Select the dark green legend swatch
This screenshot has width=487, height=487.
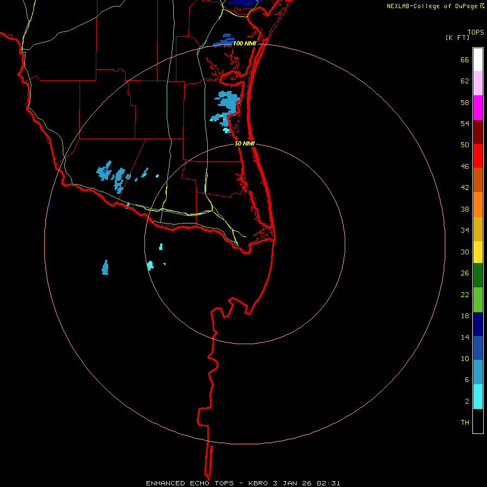478,275
